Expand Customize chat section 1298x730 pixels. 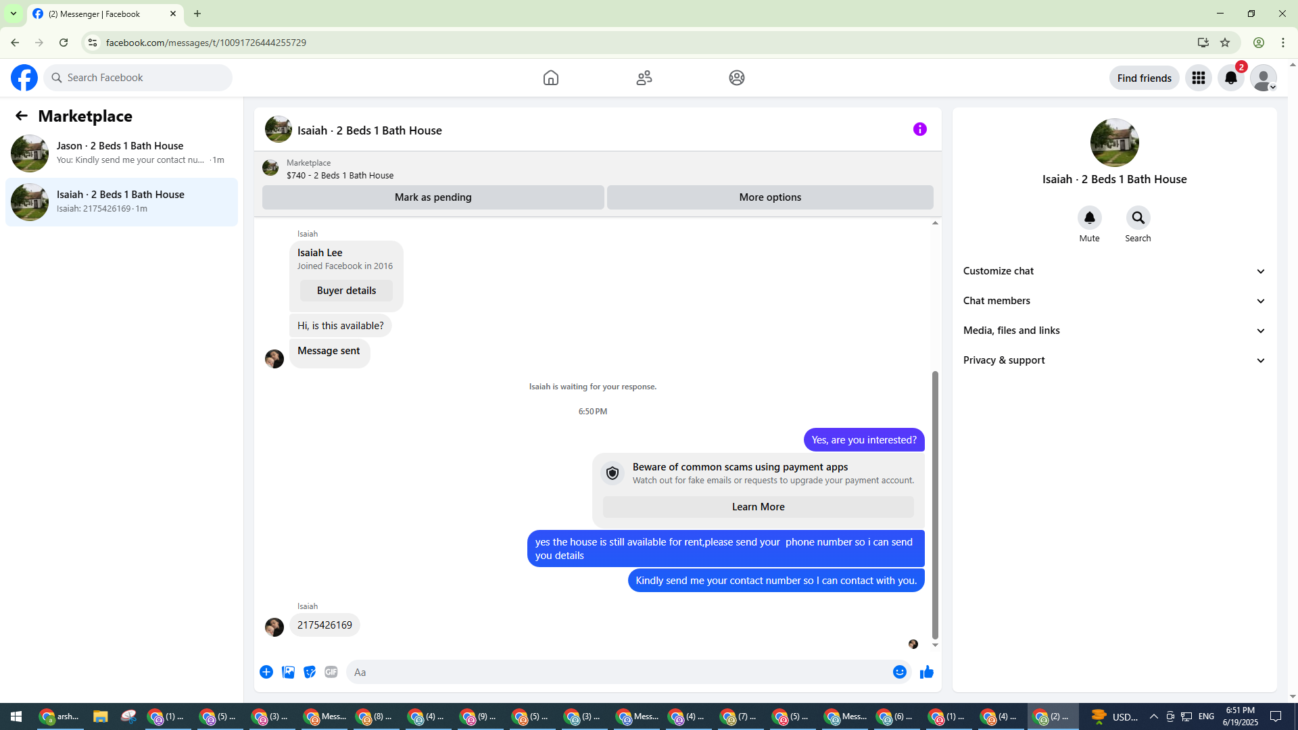1115,271
